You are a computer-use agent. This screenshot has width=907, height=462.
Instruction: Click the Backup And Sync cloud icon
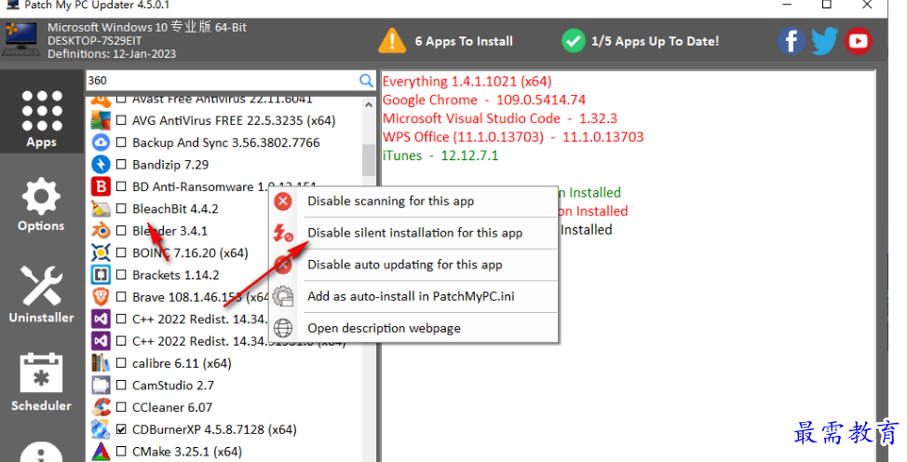pyautogui.click(x=101, y=143)
